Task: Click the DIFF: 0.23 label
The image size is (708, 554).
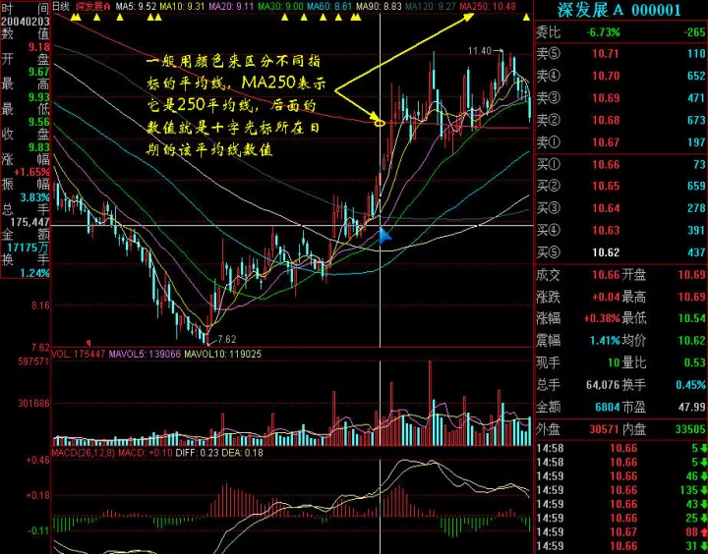Action: pos(196,453)
